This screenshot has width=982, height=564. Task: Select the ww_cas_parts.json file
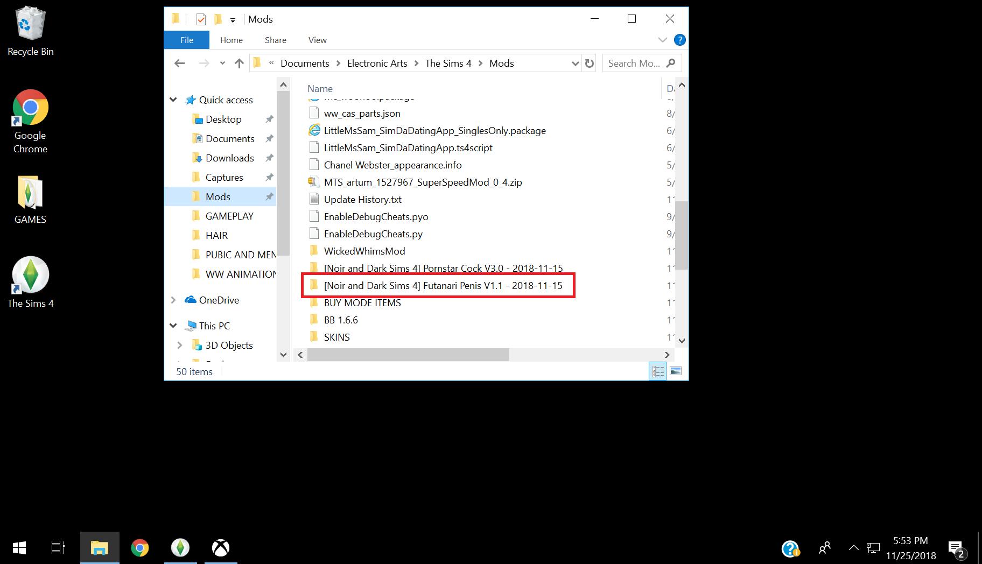coord(362,114)
